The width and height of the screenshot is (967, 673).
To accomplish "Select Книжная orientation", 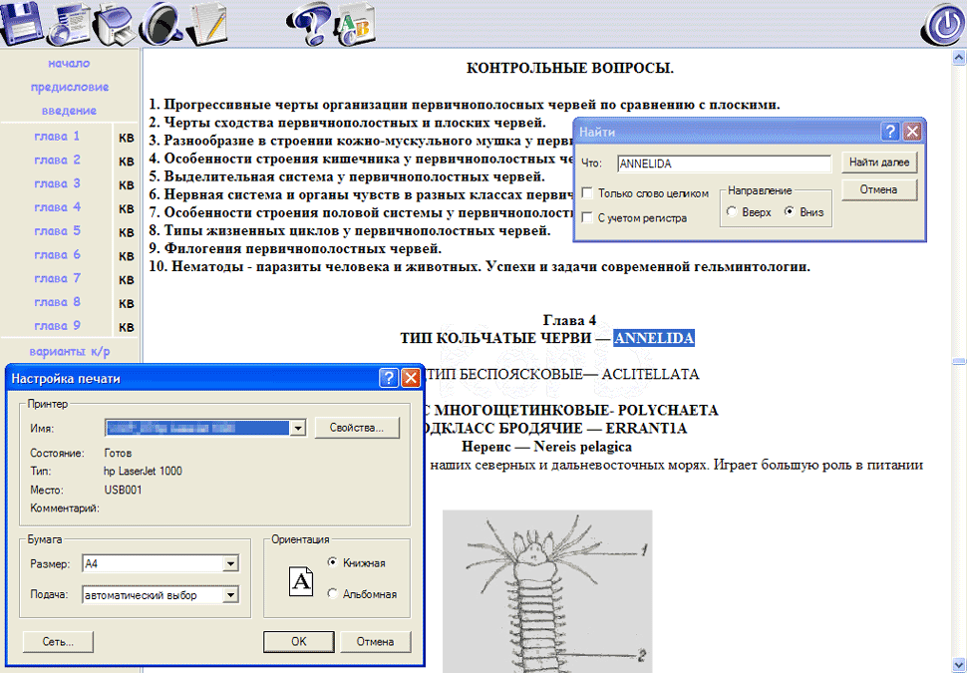I will tap(332, 562).
